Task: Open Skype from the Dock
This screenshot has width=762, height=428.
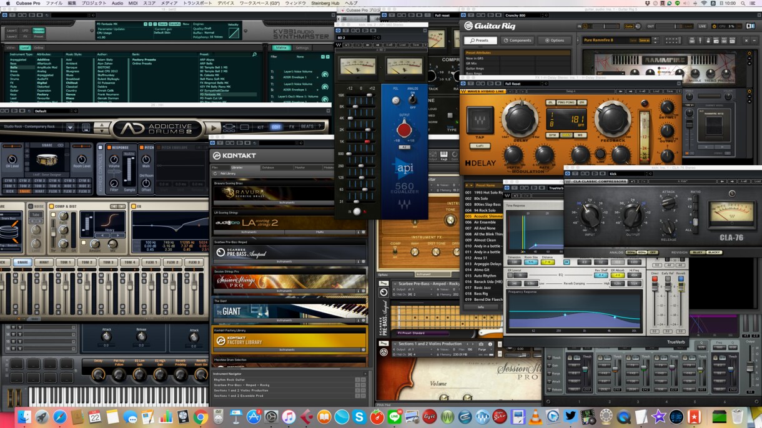Action: point(359,417)
